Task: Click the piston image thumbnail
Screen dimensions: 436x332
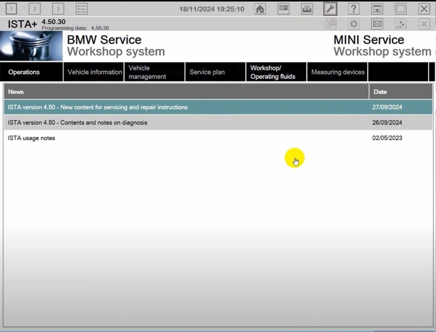Action: tap(31, 46)
